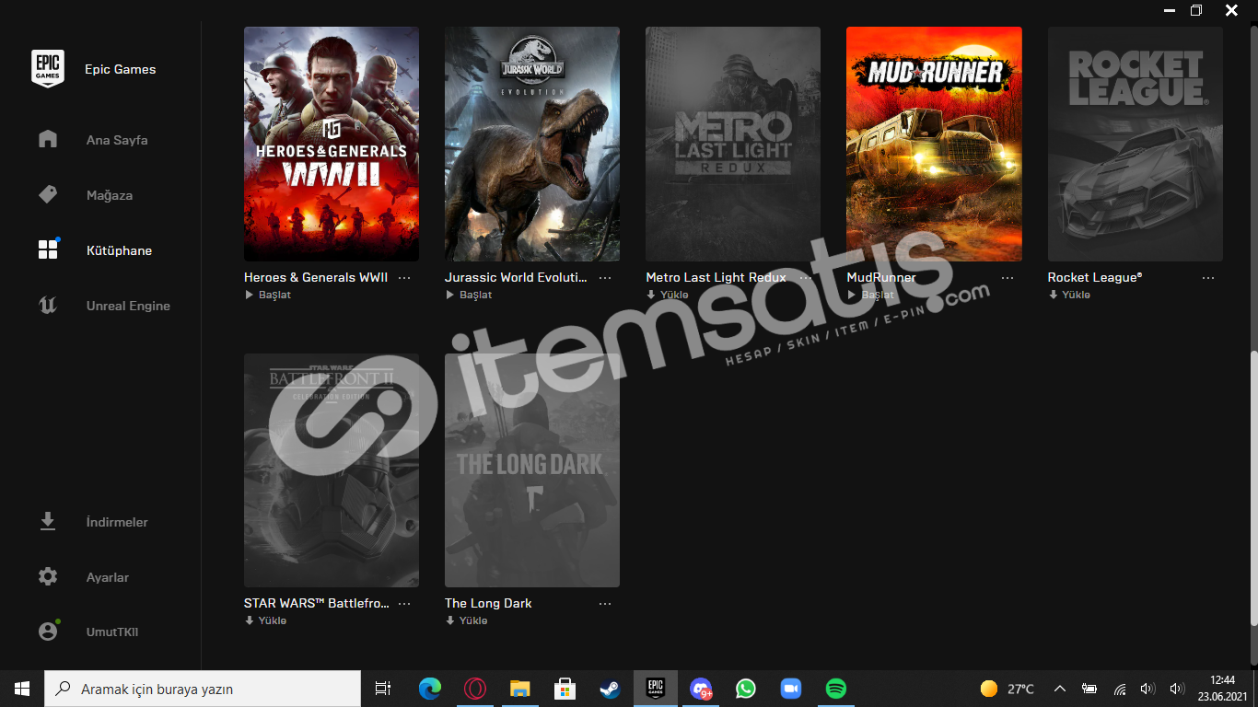Open WhatsApp from taskbar
This screenshot has height=707, width=1258.
(745, 689)
